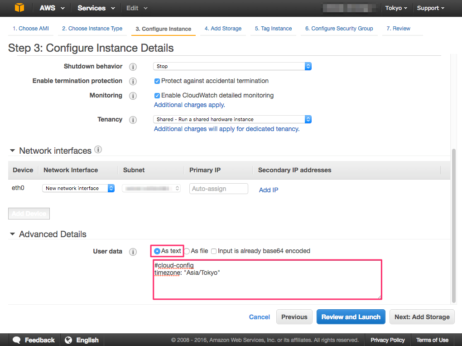Viewport: 462px width, 346px height.
Task: Click Review and Launch button
Action: [351, 317]
